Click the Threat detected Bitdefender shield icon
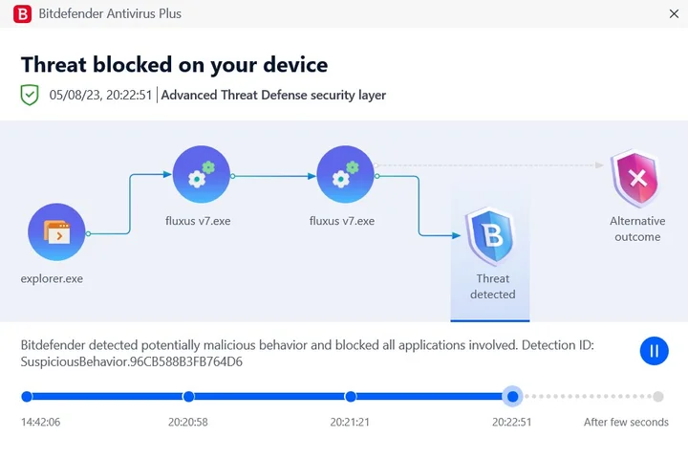Screen dimensions: 688x459 (490, 236)
